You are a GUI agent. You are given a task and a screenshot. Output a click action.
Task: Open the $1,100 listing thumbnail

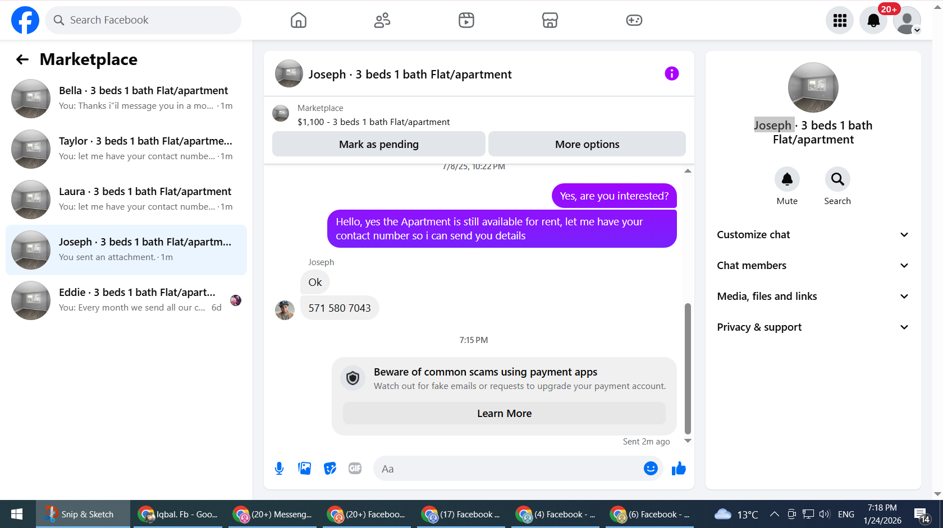tap(281, 113)
